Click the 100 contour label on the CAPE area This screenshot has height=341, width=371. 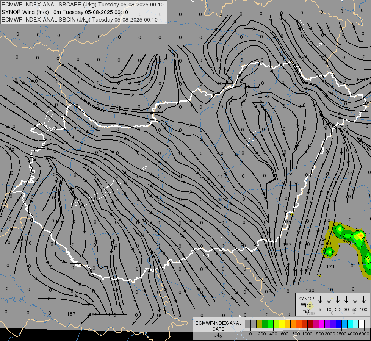pos(324,241)
